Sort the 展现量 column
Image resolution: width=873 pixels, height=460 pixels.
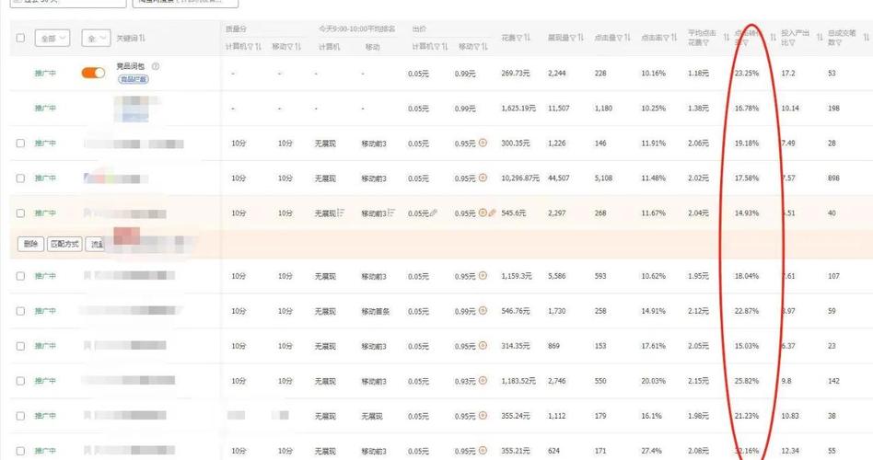580,38
